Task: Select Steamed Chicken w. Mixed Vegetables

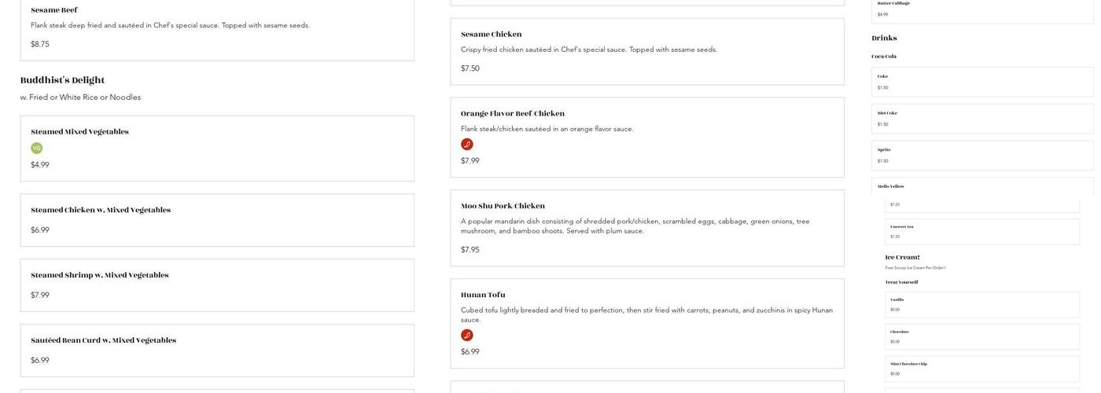Action: pos(101,211)
